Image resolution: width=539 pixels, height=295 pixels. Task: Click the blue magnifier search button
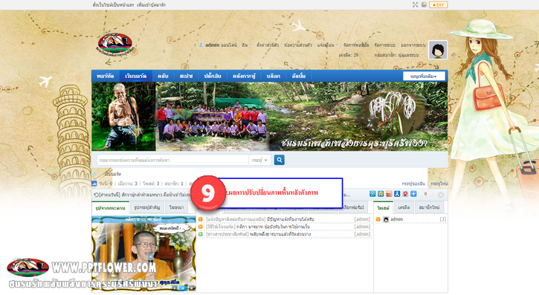tap(279, 160)
